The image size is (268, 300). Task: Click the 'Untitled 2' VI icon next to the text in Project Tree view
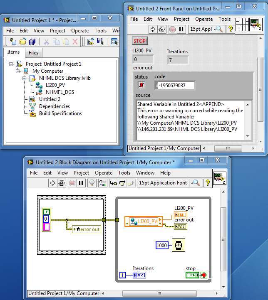pos(32,99)
